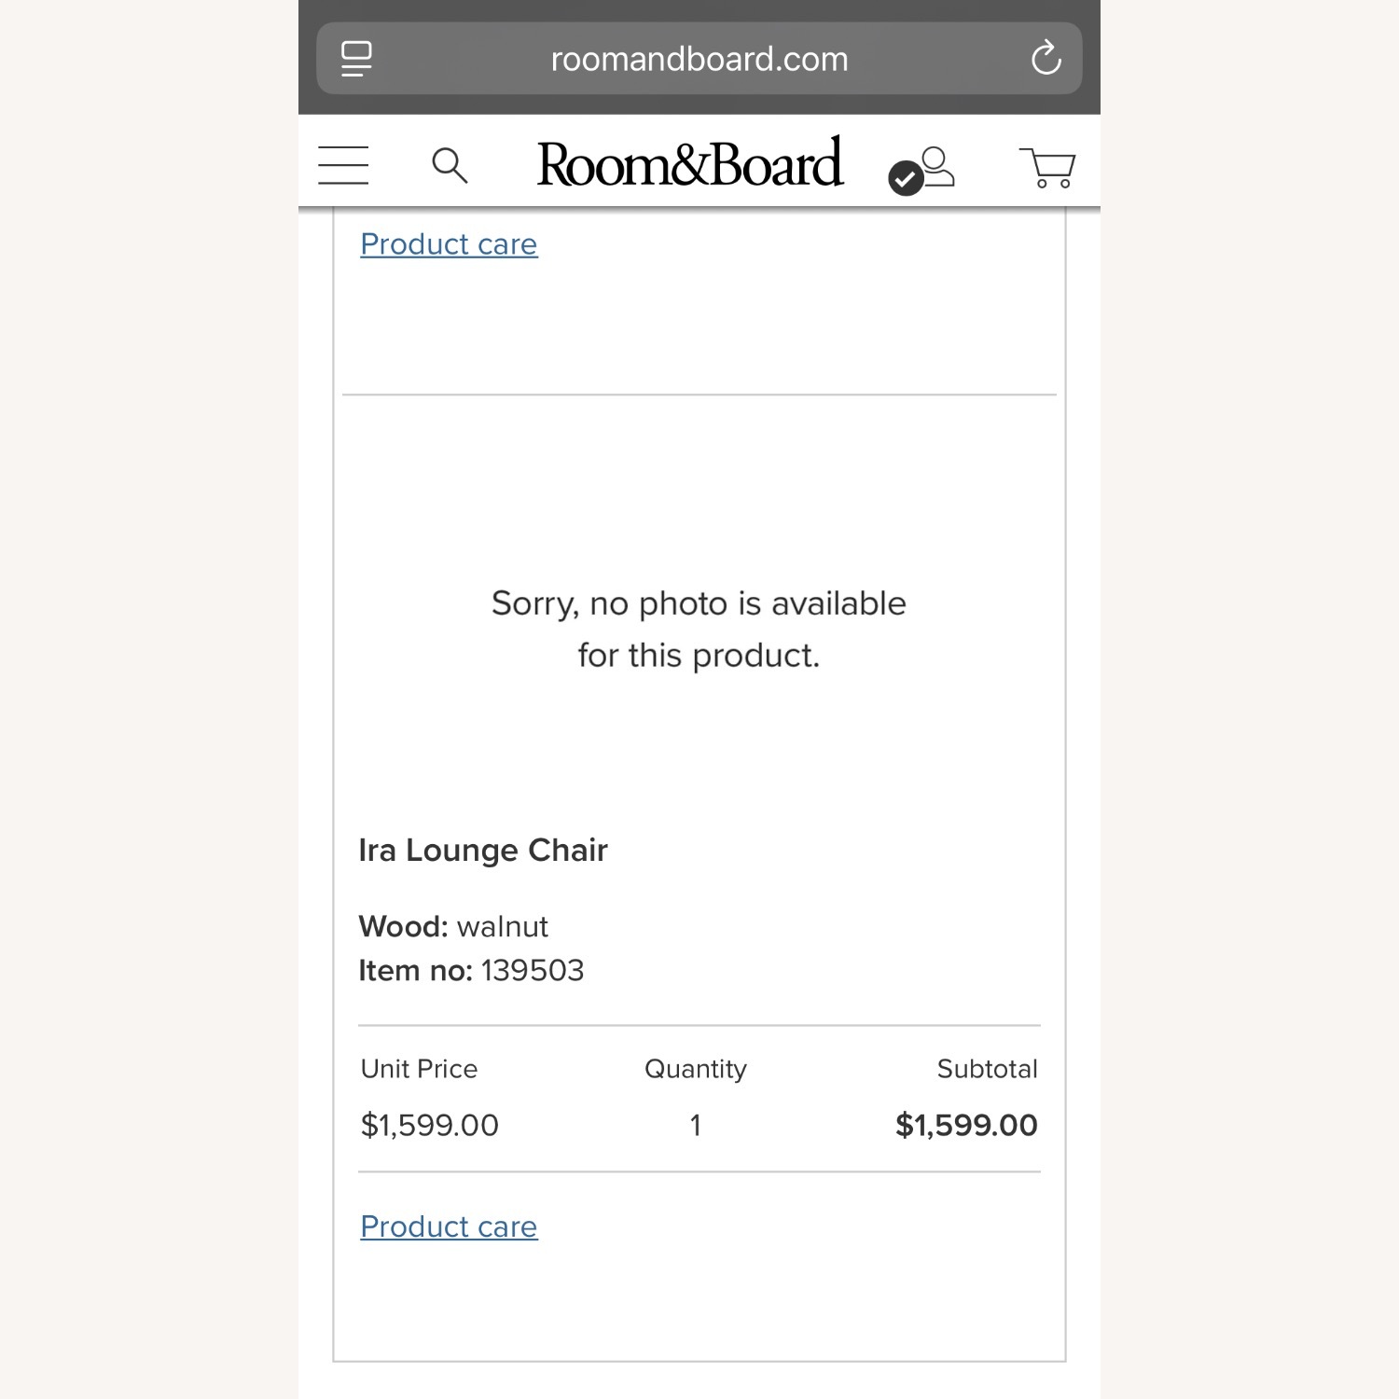This screenshot has height=1399, width=1399.
Task: Tap the address bar showing roomandboard.com
Action: coord(699,58)
